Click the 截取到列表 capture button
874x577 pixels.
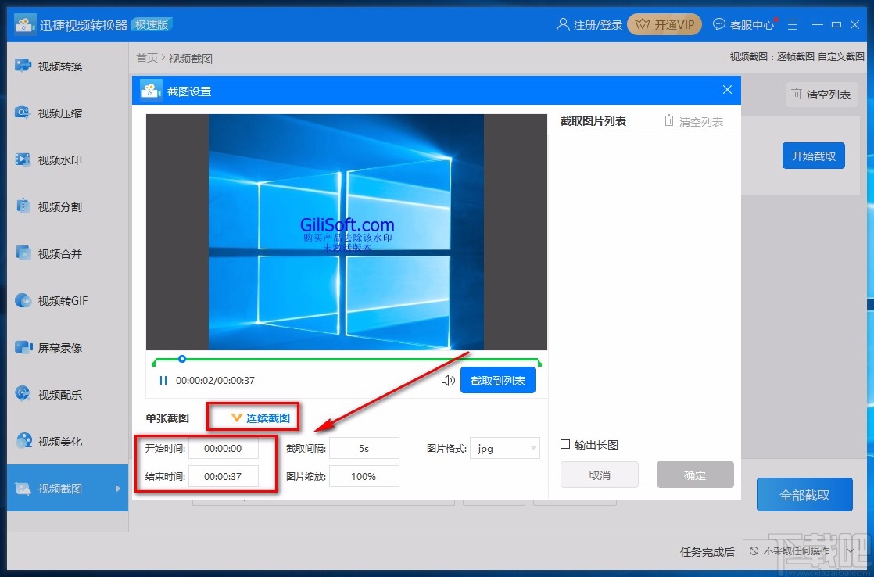click(498, 380)
